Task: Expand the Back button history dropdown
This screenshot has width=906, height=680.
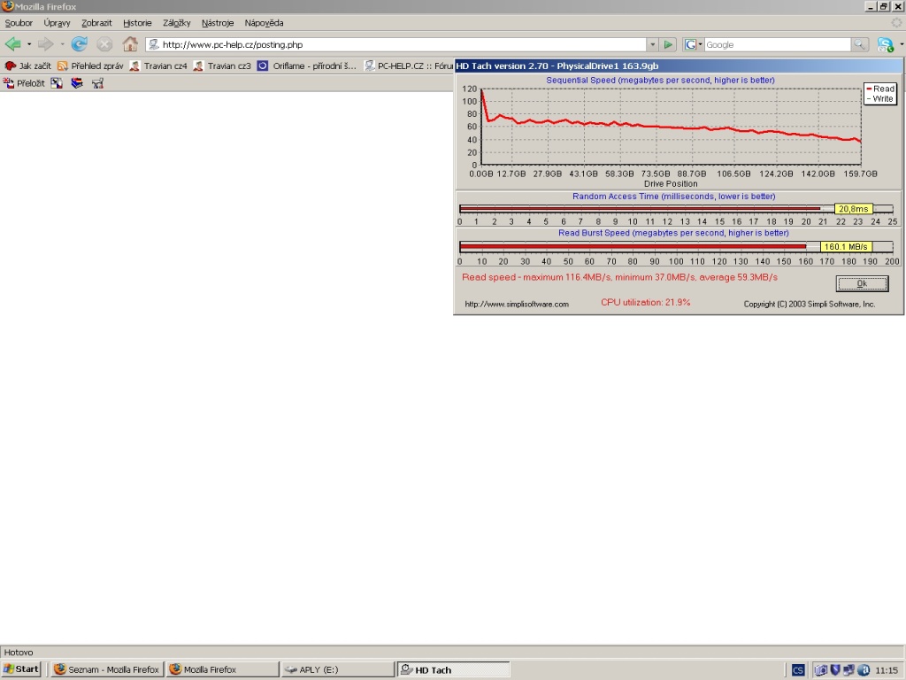Action: 29,44
